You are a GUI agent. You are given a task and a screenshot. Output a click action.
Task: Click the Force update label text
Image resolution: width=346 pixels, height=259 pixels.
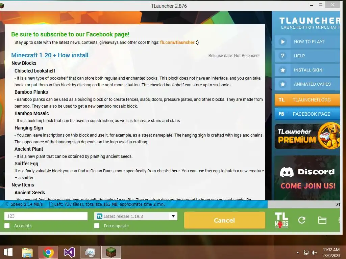116,226
